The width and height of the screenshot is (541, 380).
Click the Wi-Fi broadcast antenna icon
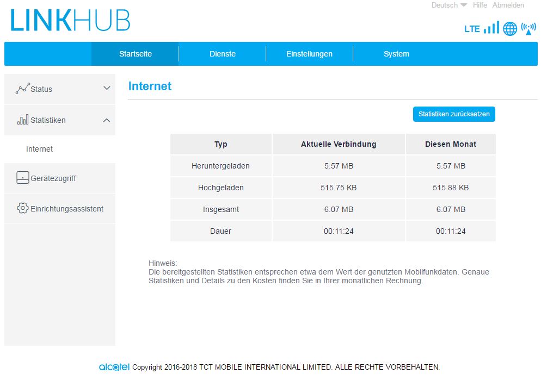(x=528, y=28)
